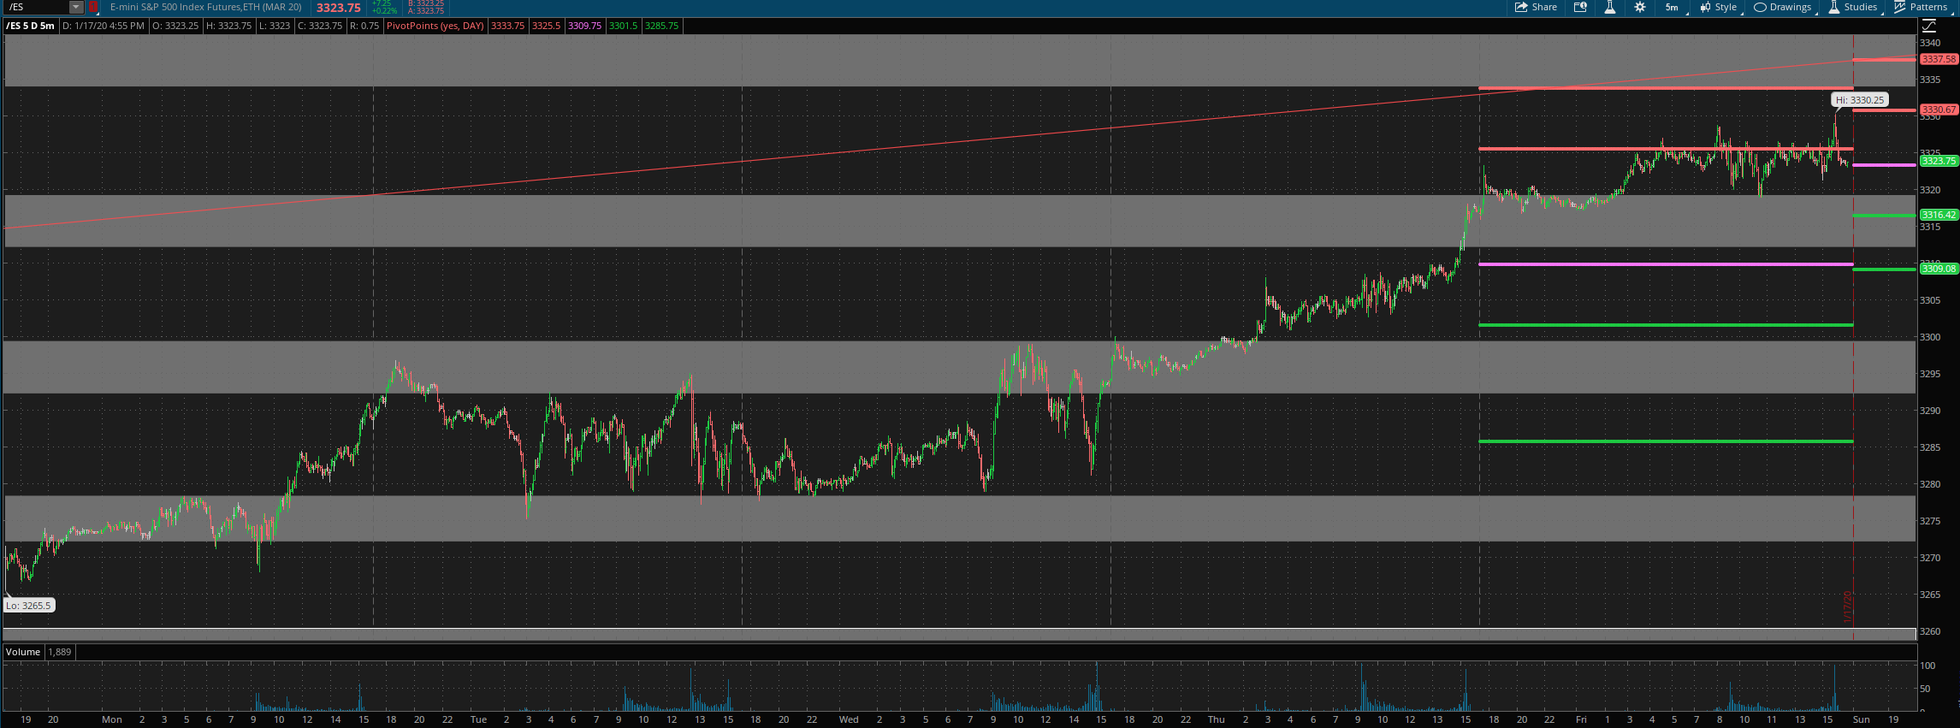Click the Tue label on time axis
Image resolution: width=1960 pixels, height=728 pixels.
pos(478,719)
